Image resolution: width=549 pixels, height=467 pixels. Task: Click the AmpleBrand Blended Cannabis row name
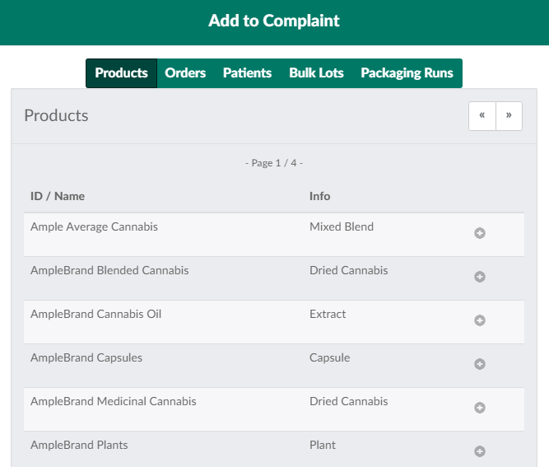click(x=109, y=270)
